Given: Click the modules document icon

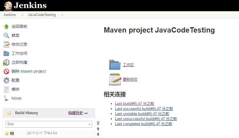Looking at the screenshot, I should coord(6,89).
